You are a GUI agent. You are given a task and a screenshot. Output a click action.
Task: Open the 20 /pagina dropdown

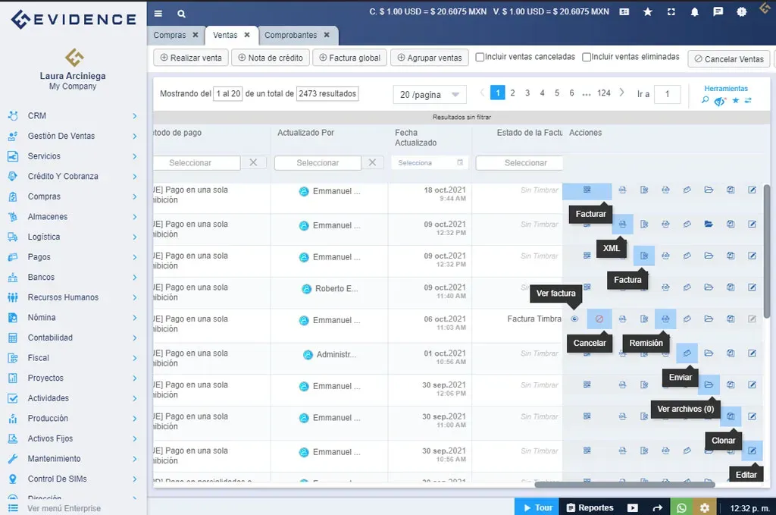pyautogui.click(x=429, y=95)
